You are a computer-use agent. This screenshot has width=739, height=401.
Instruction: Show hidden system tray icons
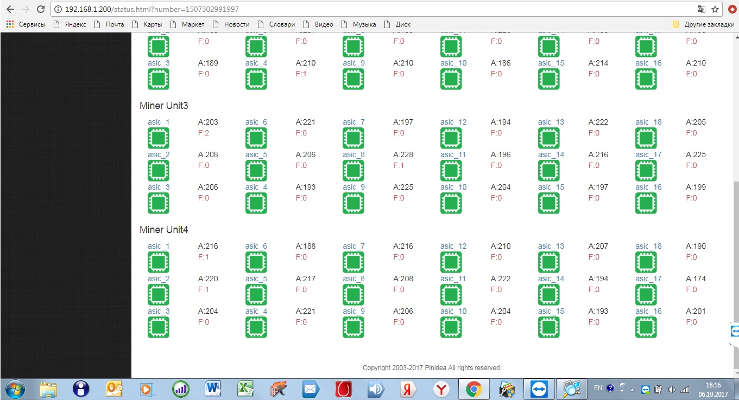click(632, 389)
